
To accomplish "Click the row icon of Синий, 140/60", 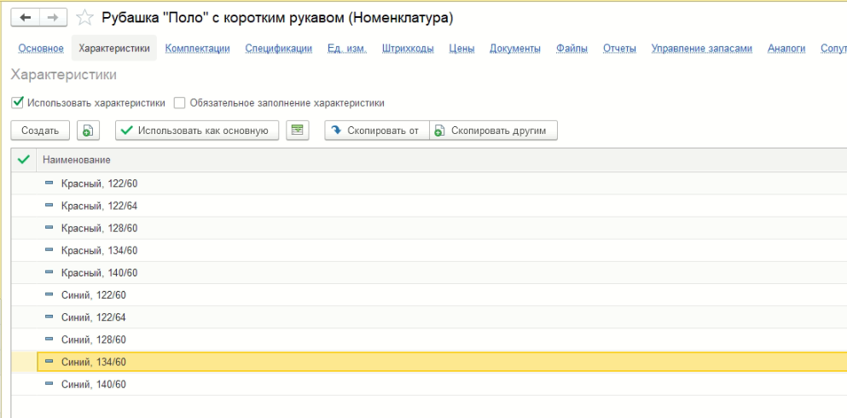I will click(x=49, y=384).
